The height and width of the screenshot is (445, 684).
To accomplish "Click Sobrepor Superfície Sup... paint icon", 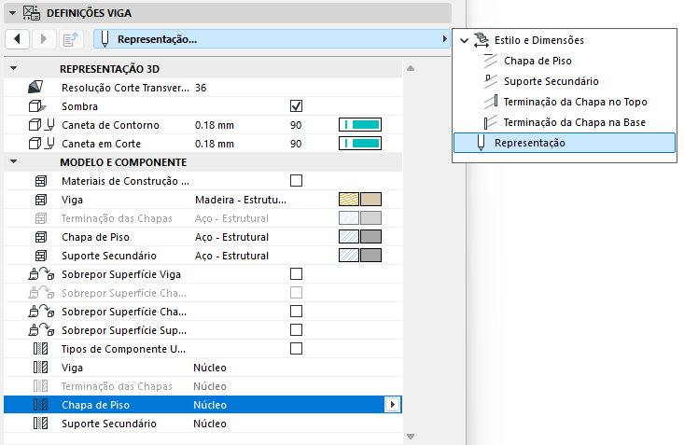I will pyautogui.click(x=41, y=330).
